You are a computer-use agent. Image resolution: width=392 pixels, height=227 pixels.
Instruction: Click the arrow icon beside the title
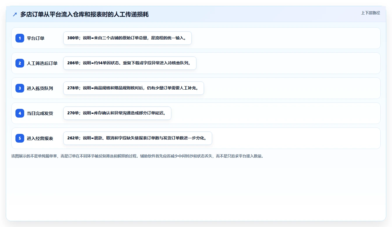click(x=15, y=15)
